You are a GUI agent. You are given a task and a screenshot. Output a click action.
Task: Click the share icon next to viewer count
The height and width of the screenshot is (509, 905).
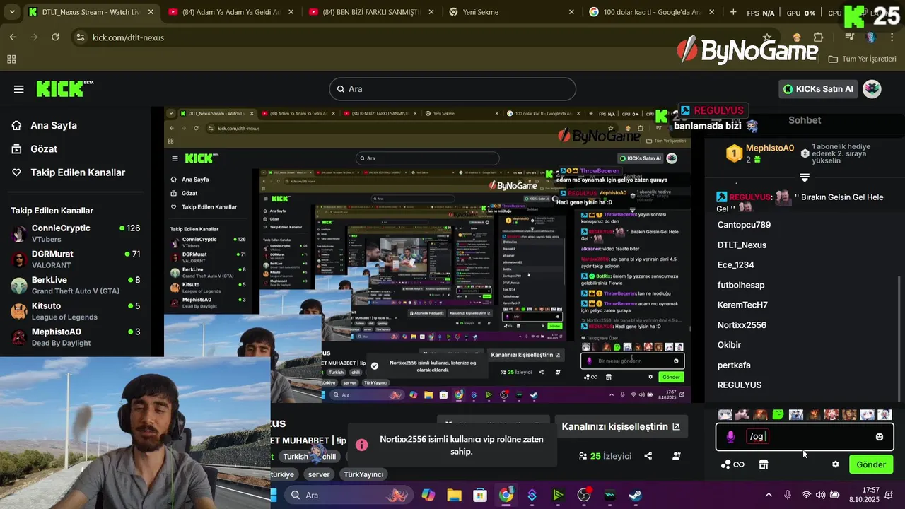[648, 456]
